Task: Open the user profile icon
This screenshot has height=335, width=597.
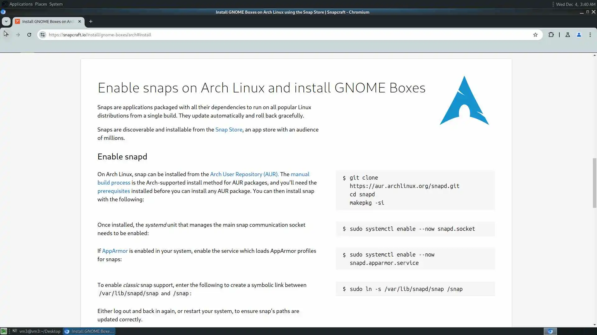Action: click(579, 35)
